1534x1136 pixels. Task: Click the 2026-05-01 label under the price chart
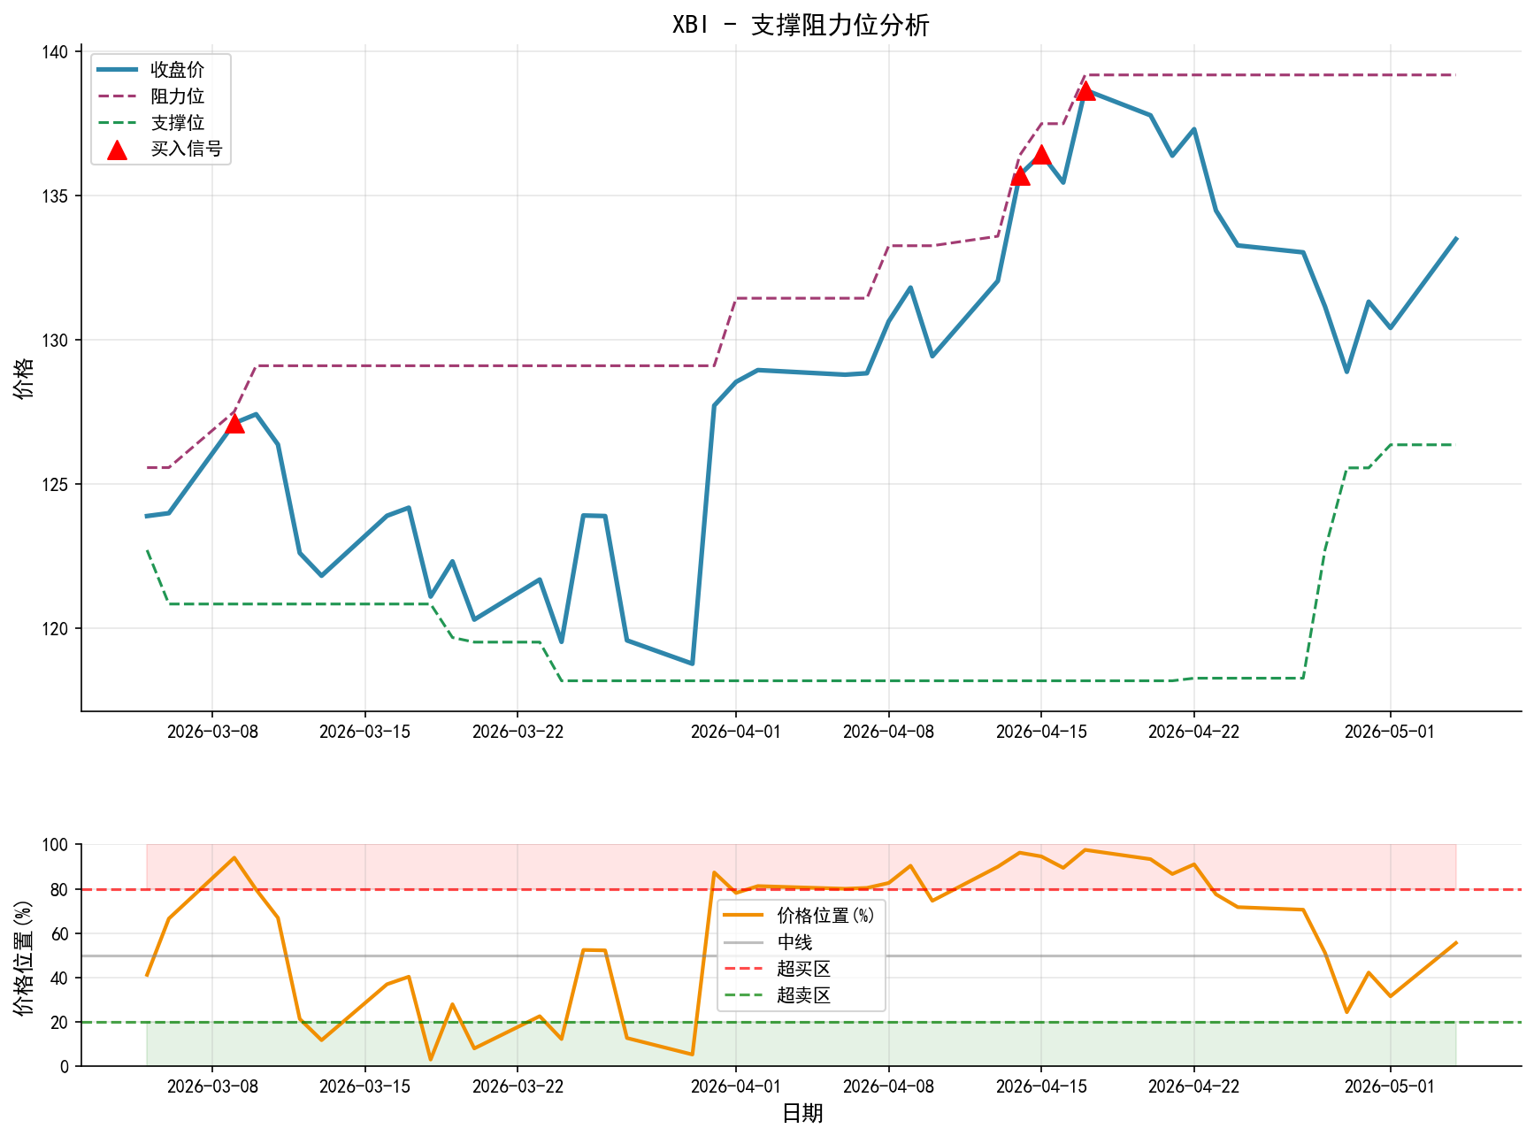[1390, 732]
